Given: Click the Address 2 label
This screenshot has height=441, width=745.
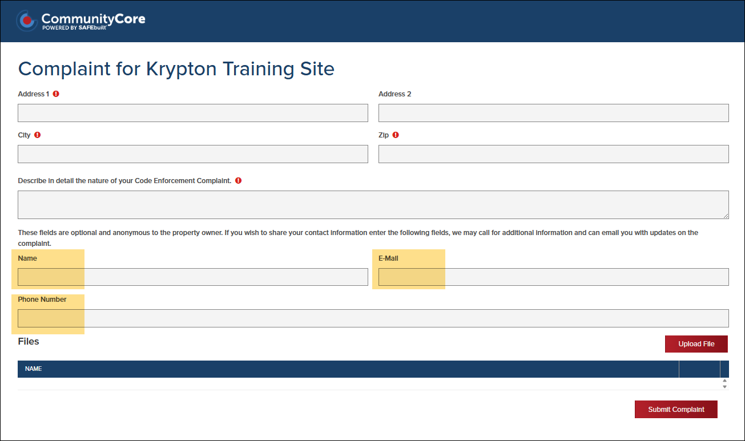Looking at the screenshot, I should (395, 94).
